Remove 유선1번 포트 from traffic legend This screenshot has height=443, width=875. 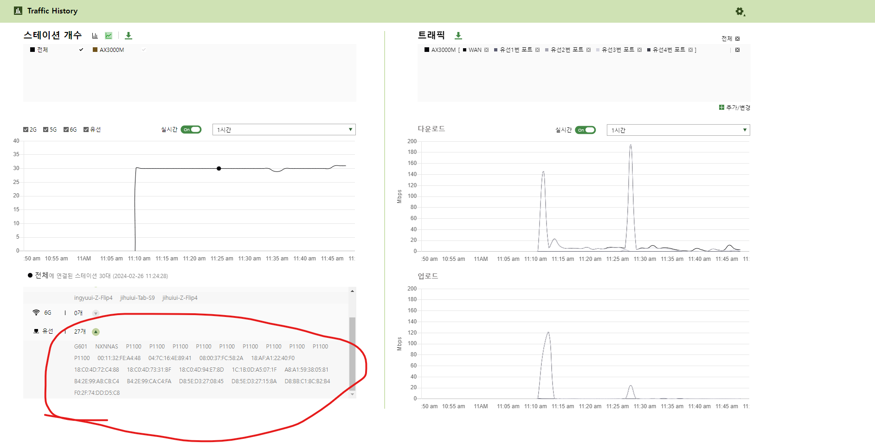(537, 50)
